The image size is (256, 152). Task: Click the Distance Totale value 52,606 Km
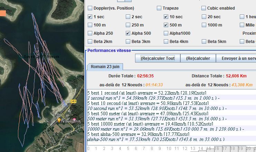coord(236,76)
